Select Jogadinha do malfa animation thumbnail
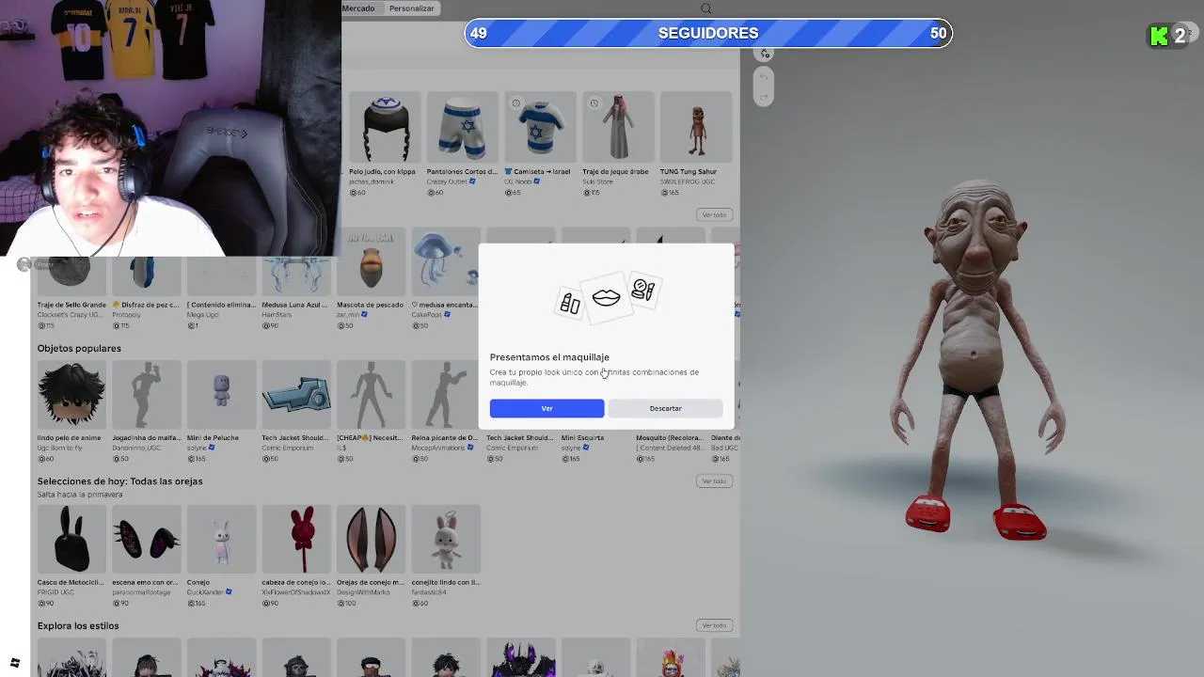 [147, 394]
